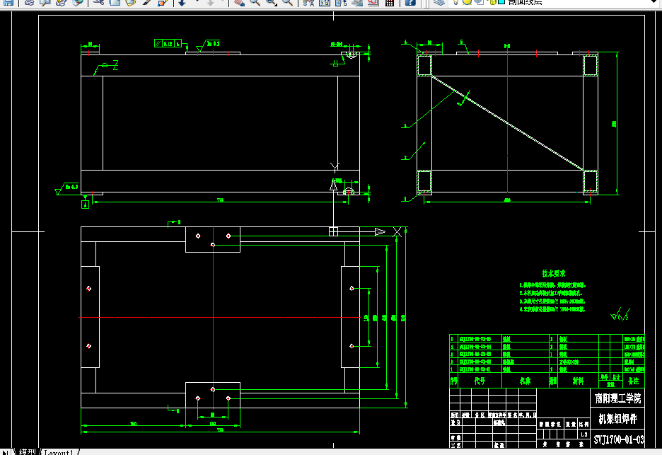Click the cyan layer color swatch
Screen dimensions: 662x455
click(501, 1)
